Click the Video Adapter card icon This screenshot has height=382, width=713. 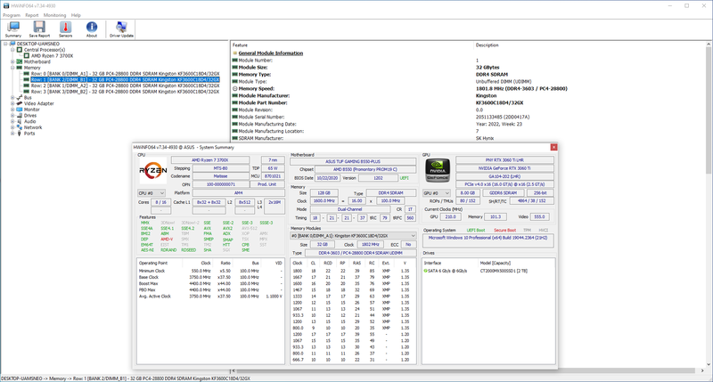point(20,103)
